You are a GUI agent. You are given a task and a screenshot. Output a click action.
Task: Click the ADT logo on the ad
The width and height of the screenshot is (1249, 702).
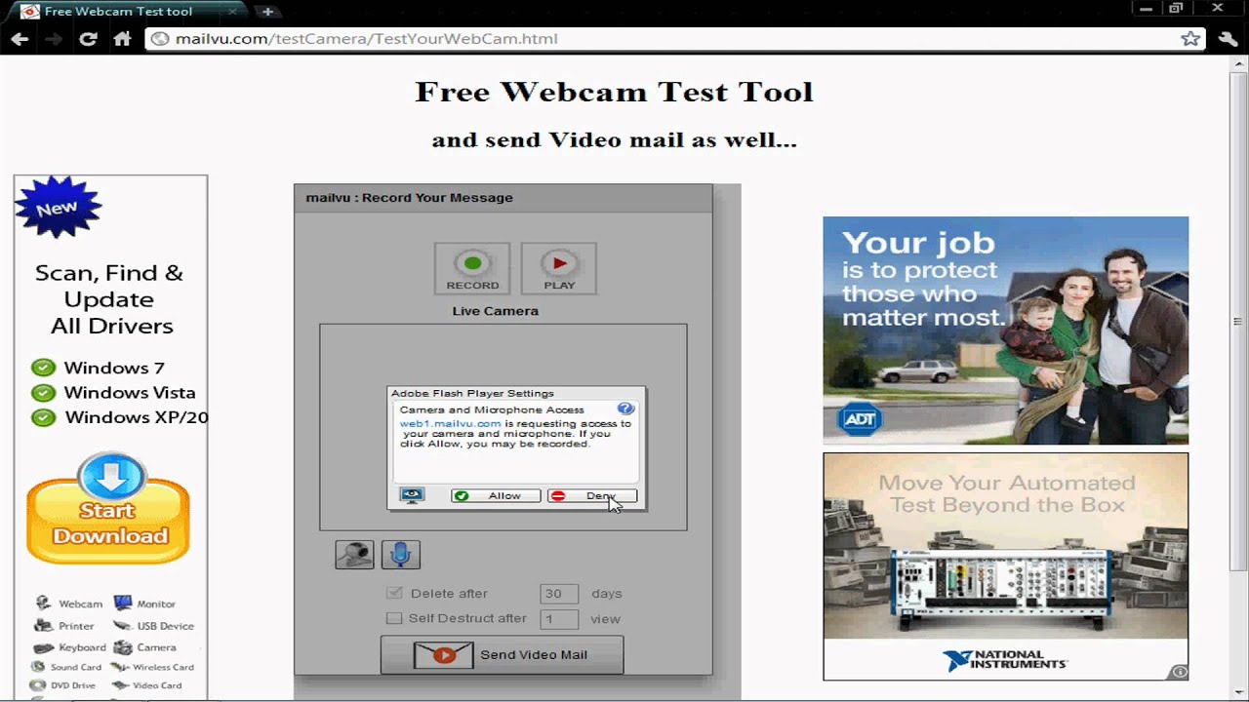pyautogui.click(x=860, y=419)
